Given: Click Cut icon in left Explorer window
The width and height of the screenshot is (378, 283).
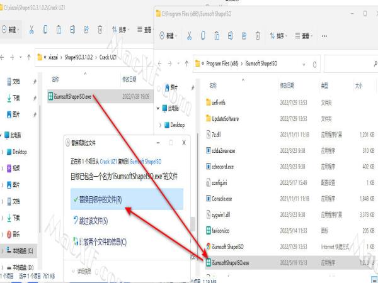Looking at the screenshot, I should [x=31, y=30].
